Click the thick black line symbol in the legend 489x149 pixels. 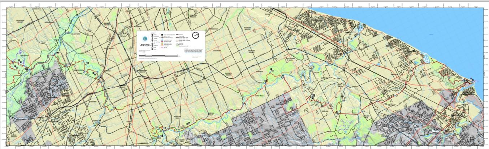pyautogui.click(x=177, y=35)
